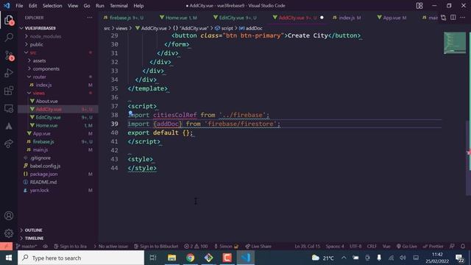Screen dimensions: 471x265
Task: Open the Manage gear icon
Action: click(9, 233)
